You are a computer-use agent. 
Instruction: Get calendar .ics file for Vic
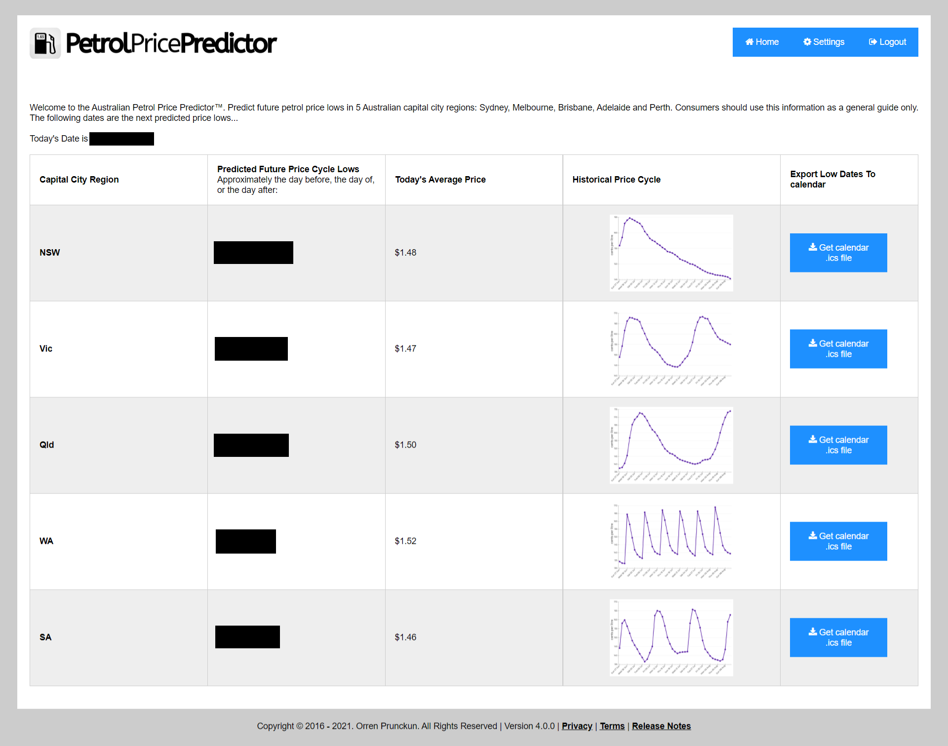(838, 349)
